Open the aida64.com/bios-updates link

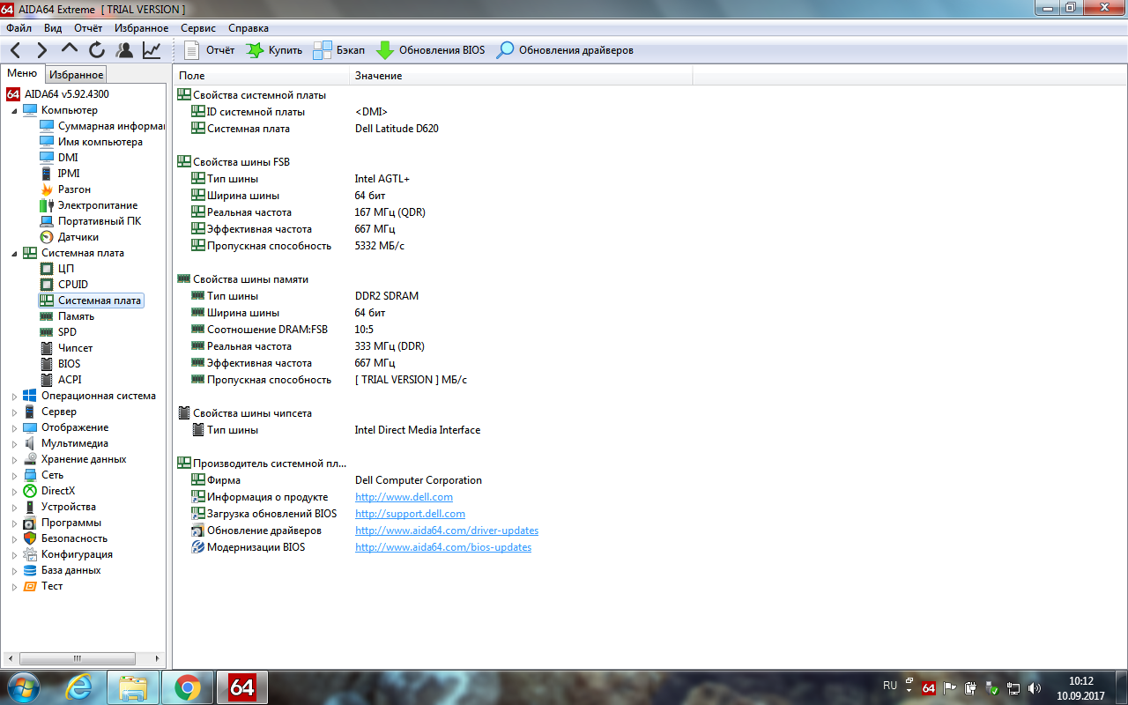443,547
